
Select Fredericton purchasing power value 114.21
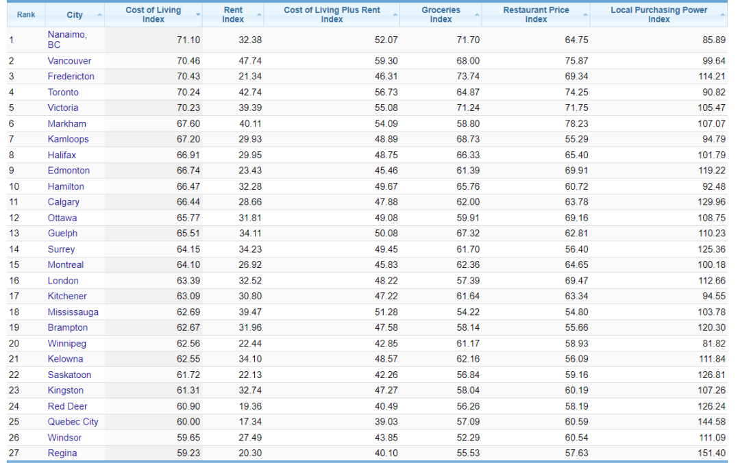[712, 77]
